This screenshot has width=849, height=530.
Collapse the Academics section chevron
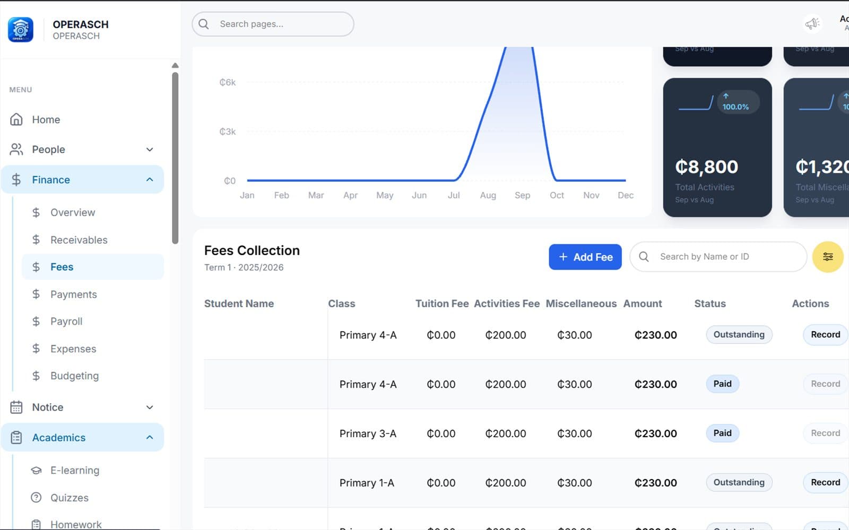coord(150,437)
